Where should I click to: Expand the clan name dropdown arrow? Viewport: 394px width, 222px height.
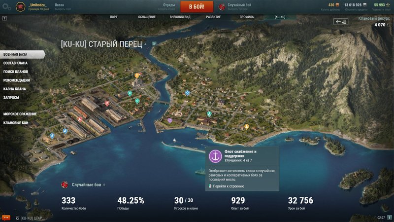pyautogui.click(x=145, y=44)
